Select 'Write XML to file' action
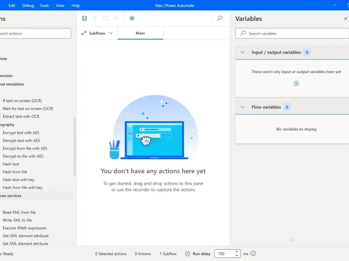The image size is (349, 261). pos(17,220)
